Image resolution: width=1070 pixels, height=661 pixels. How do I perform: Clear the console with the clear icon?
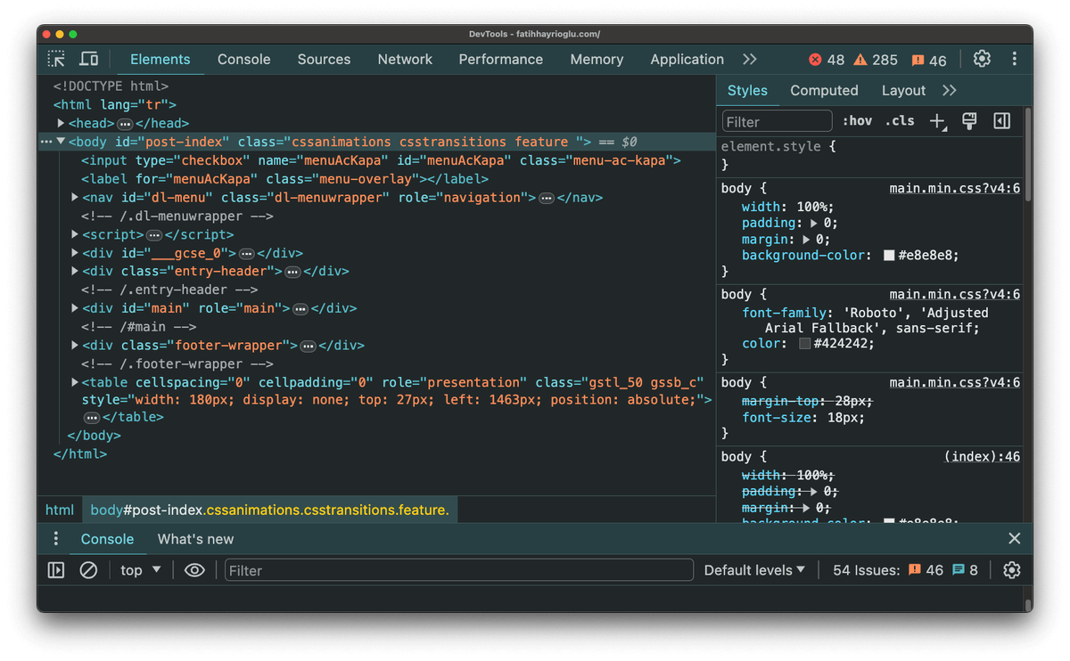88,570
